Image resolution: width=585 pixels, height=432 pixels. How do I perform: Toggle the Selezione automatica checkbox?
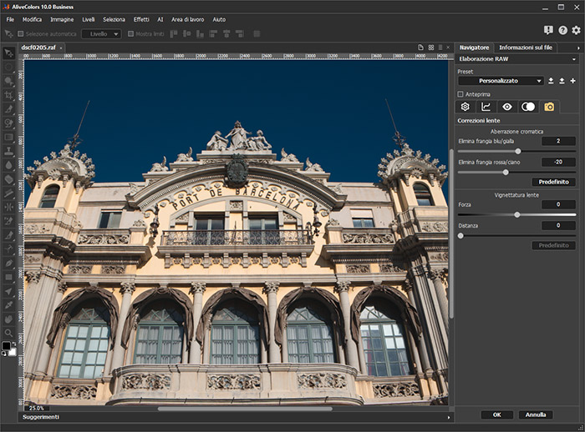click(x=20, y=34)
